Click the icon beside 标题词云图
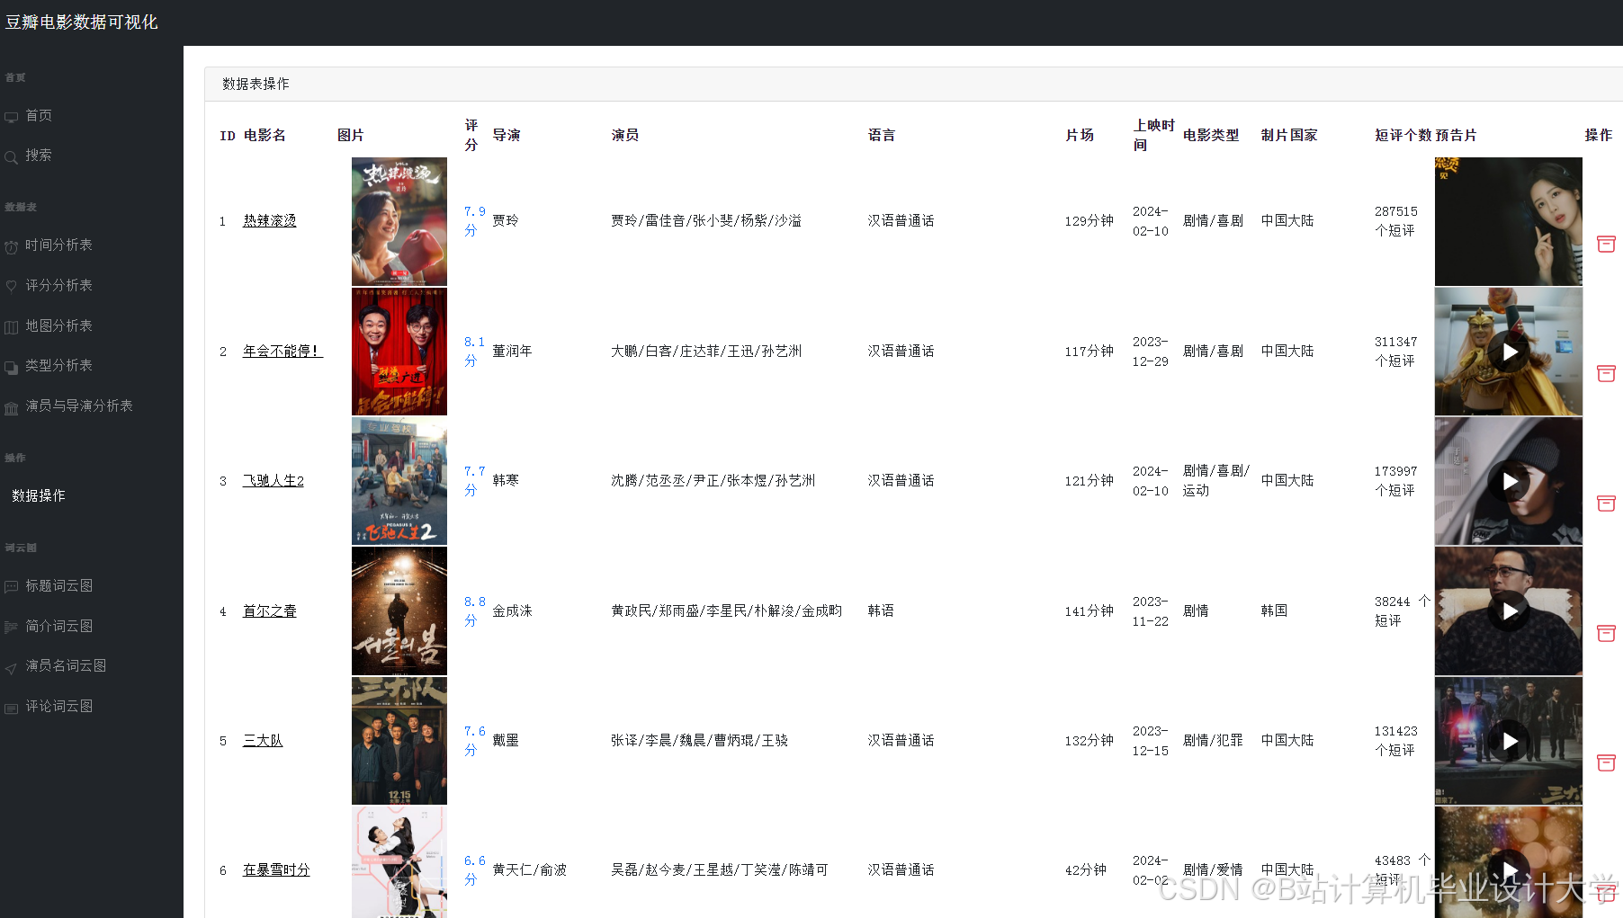The width and height of the screenshot is (1623, 918). pos(11,587)
